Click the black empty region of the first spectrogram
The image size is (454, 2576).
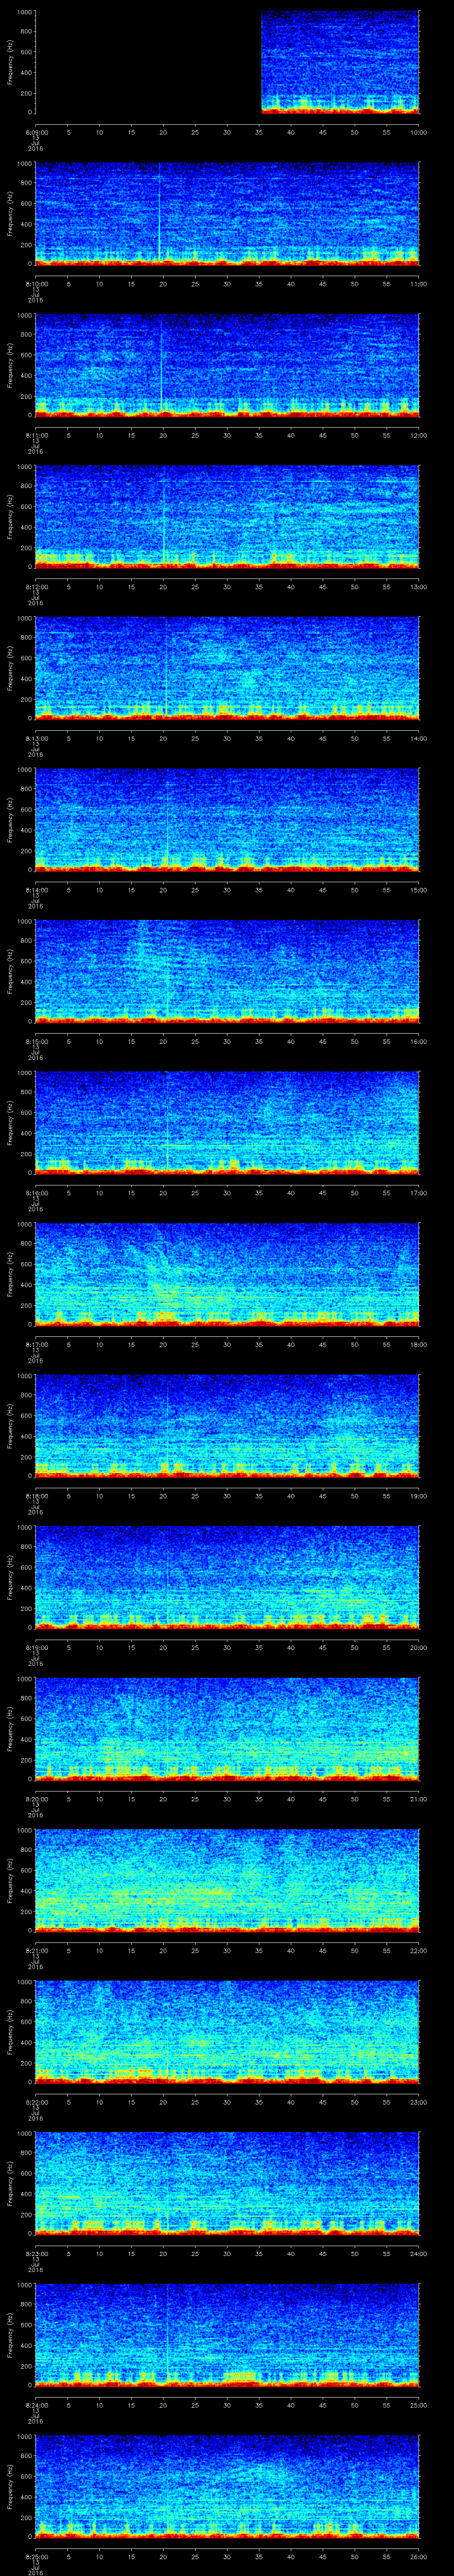click(x=148, y=62)
